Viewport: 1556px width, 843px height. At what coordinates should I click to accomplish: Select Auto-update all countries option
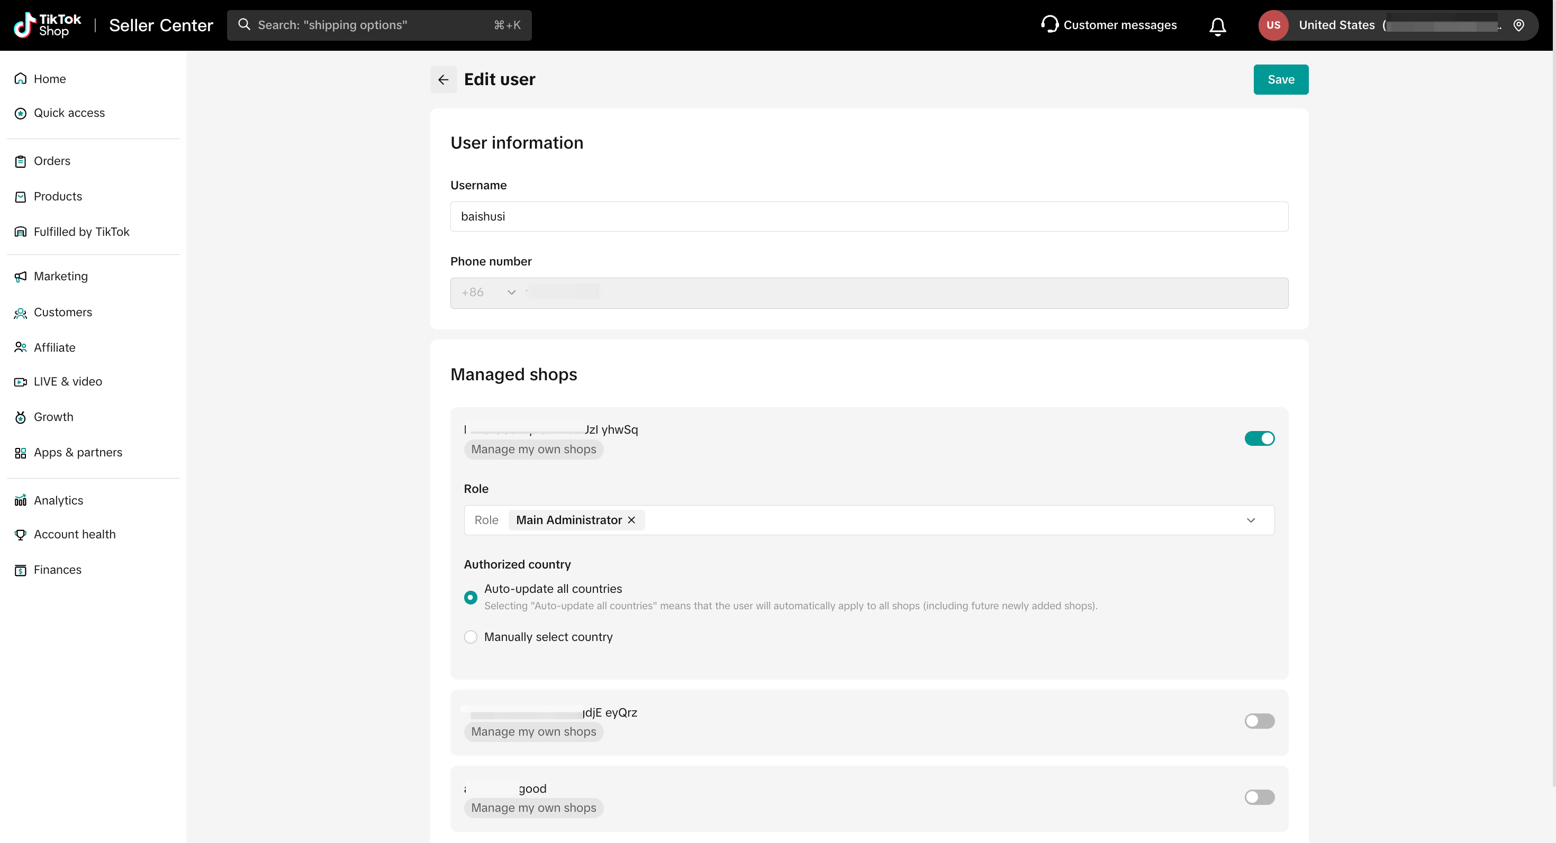click(471, 598)
